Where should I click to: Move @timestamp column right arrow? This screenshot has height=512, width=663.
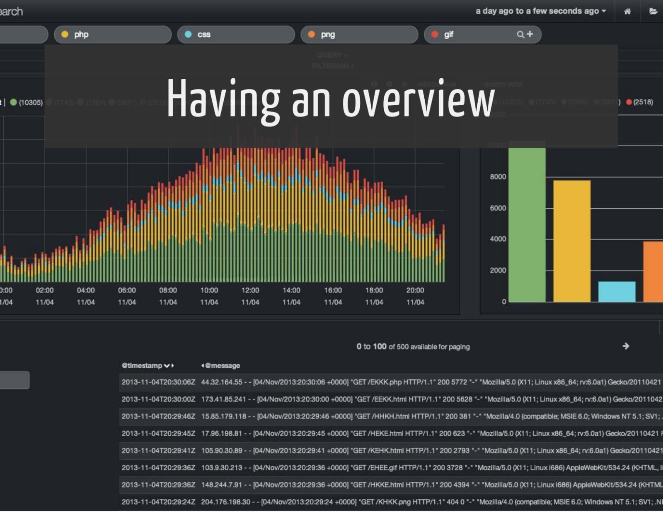click(x=173, y=366)
